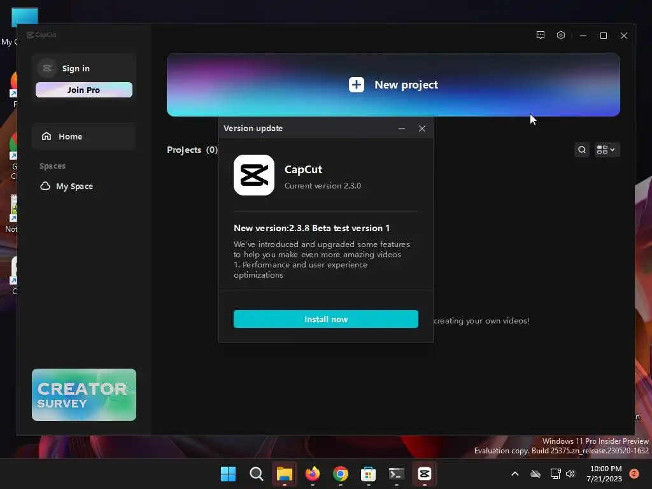The image size is (652, 489).
Task: Maximize the CapCut main window
Action: coord(604,36)
